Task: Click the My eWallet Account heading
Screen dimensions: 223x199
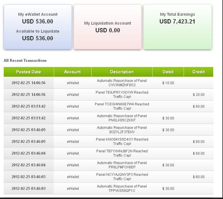Action: click(x=38, y=14)
